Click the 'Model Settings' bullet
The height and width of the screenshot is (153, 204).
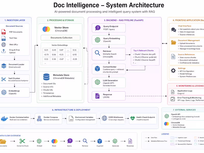186,74
